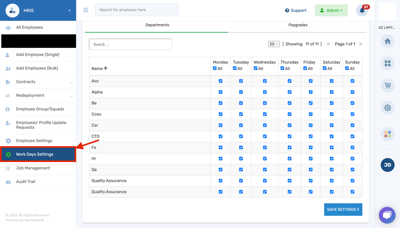The height and width of the screenshot is (228, 400).
Task: Click the Home icon in the right sidebar
Action: pyautogui.click(x=387, y=41)
